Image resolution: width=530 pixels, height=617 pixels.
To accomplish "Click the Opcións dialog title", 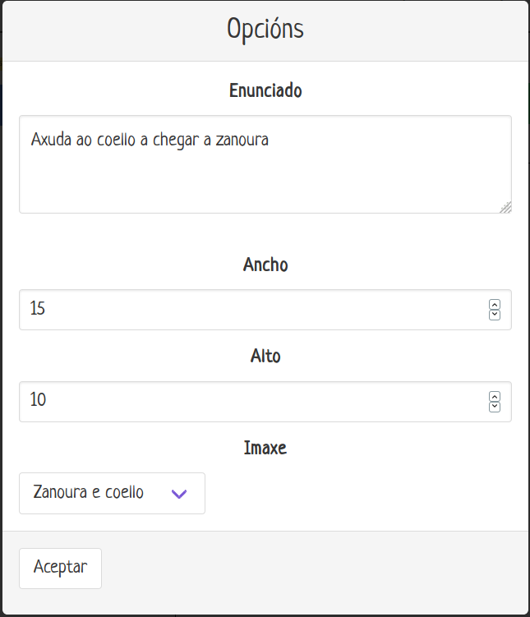I will 265,30.
